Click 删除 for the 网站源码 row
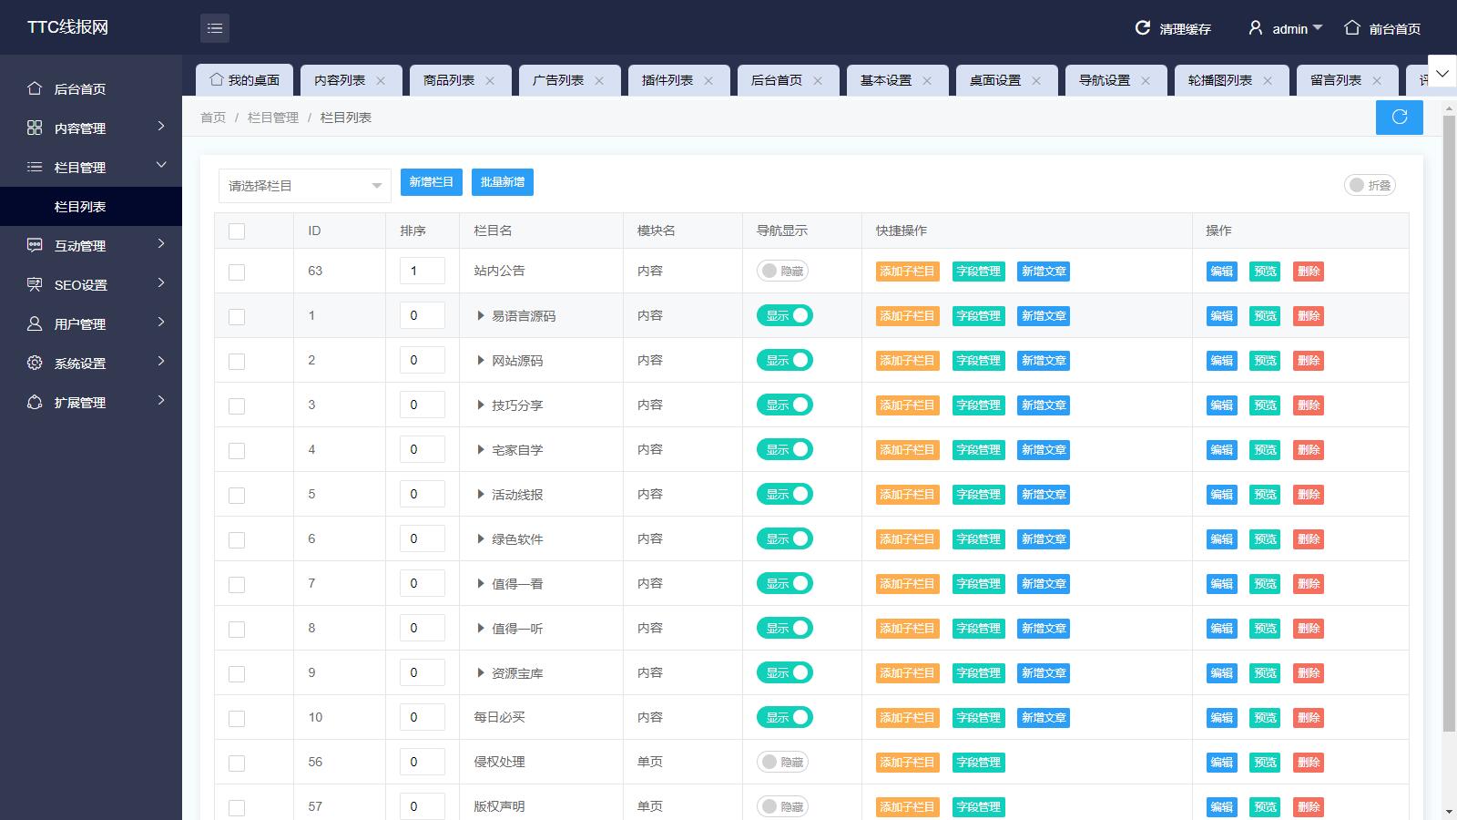This screenshot has width=1457, height=820. point(1308,361)
